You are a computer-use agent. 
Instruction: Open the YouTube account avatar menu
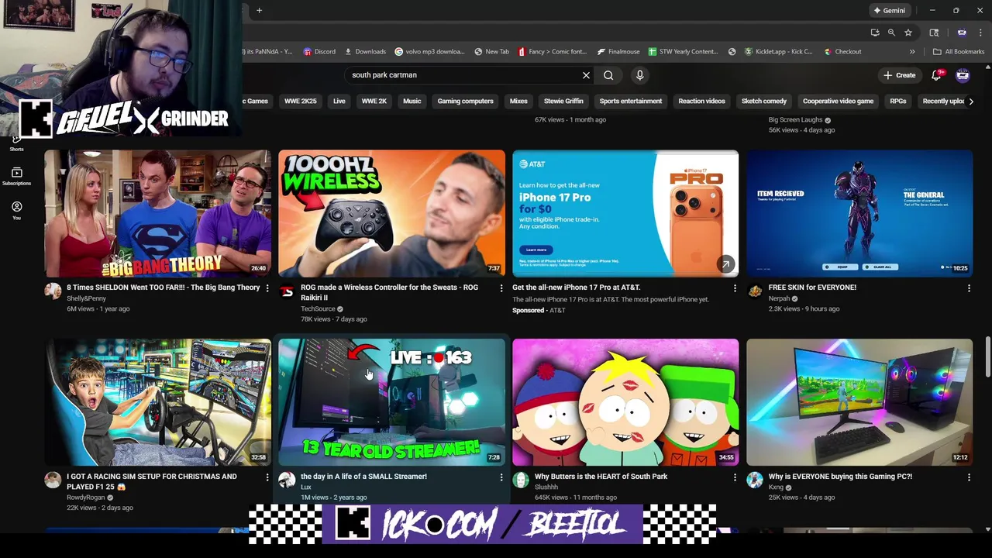[963, 75]
